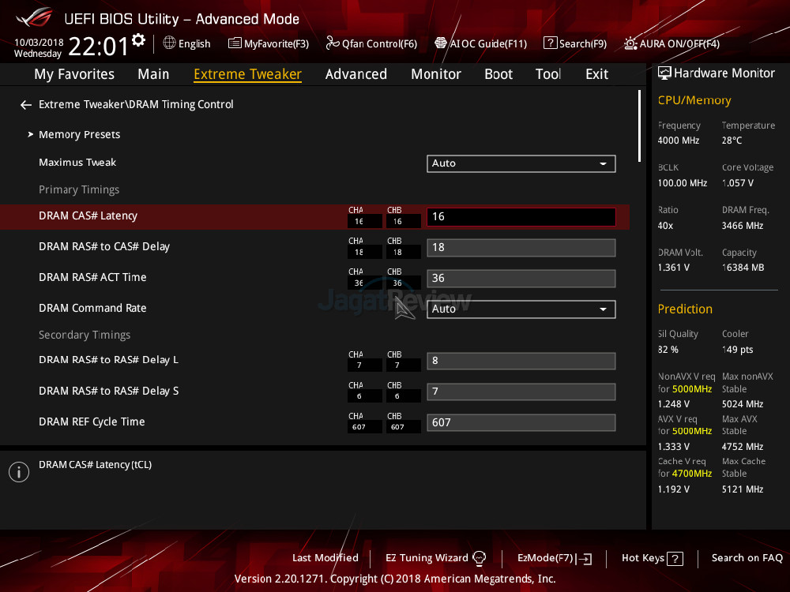Click the DRAM REF Cycle Time field
The width and height of the screenshot is (790, 592).
point(521,422)
